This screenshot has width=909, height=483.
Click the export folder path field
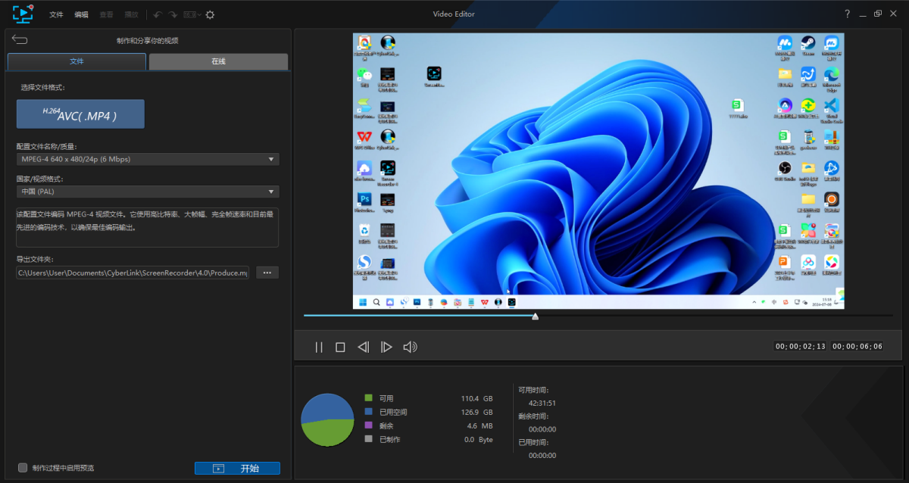point(133,273)
